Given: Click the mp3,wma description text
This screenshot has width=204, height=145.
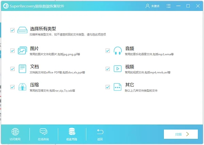Looking at the screenshot, I should [x=149, y=54].
